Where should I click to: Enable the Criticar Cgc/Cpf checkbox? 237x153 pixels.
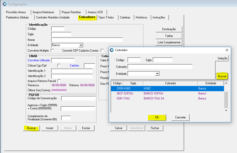tap(59, 65)
